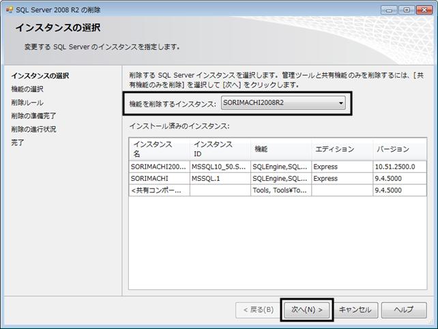
Task: Click SQLEngine,SQL... cell in SORIMACHI200... row
Action: [281, 167]
